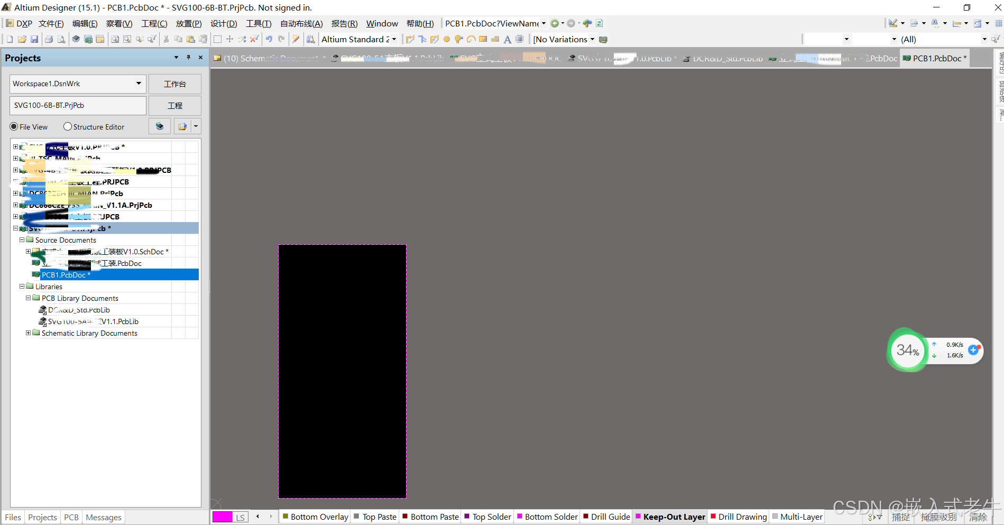This screenshot has height=525, width=1004.
Task: Pin the Projects panel with pushpin icon
Action: coord(188,57)
